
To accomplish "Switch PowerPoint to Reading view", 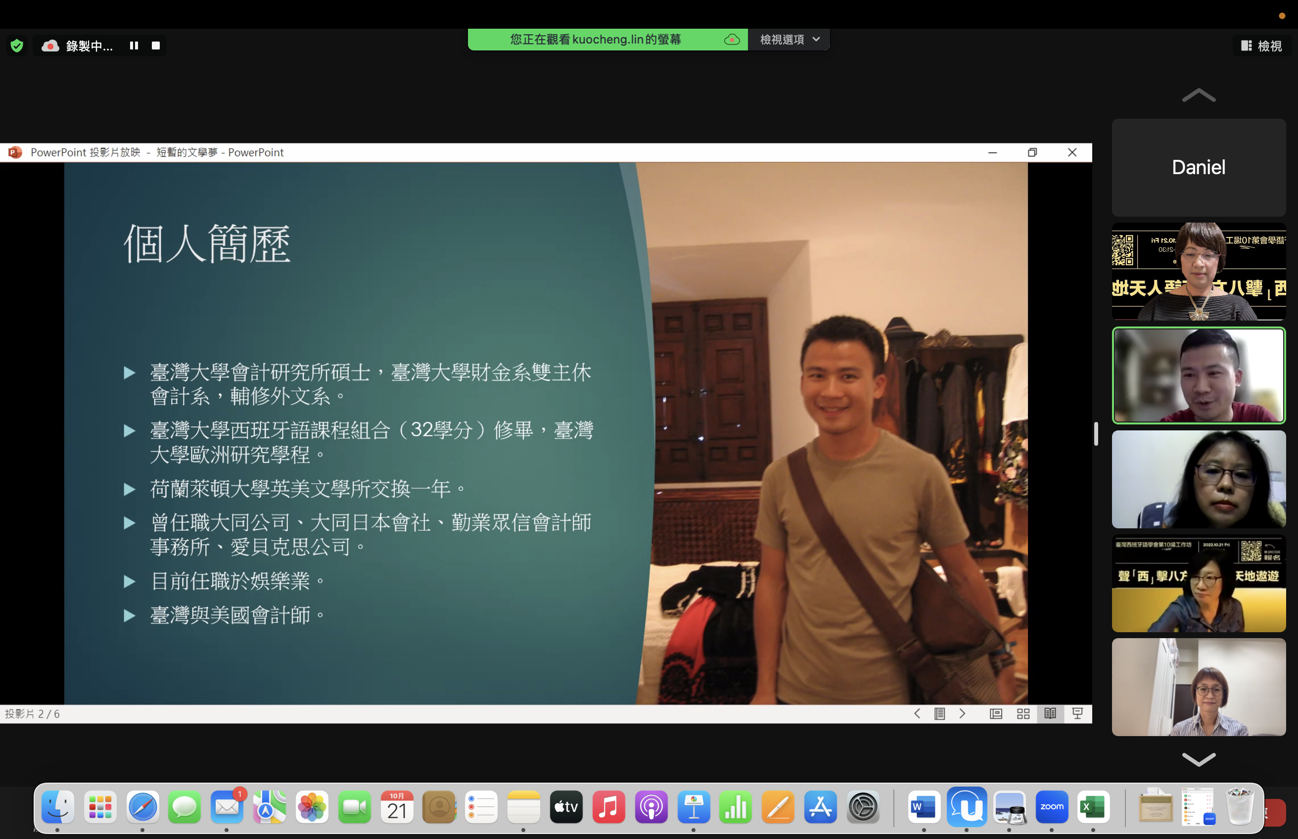I will coord(1050,714).
